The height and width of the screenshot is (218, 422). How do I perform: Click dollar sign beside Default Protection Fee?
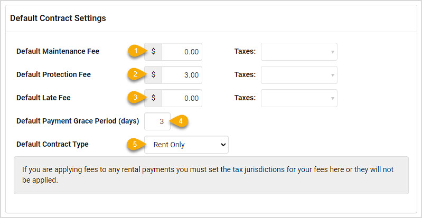click(x=153, y=74)
